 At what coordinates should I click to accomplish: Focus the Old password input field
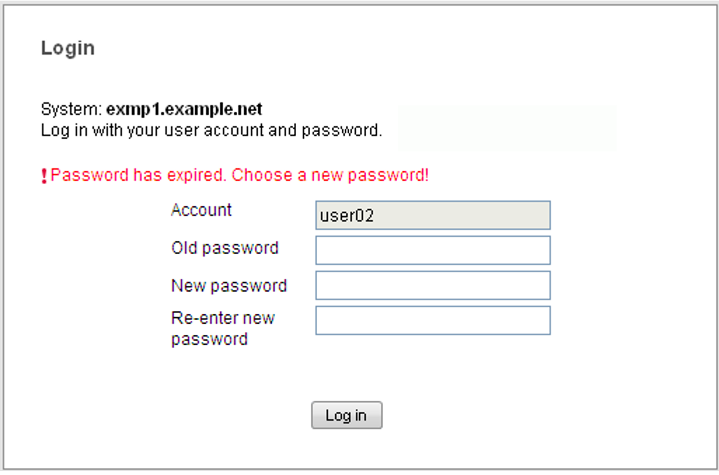(x=432, y=251)
